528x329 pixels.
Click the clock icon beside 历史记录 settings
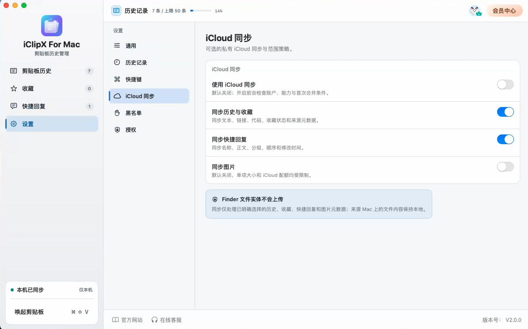tap(117, 62)
